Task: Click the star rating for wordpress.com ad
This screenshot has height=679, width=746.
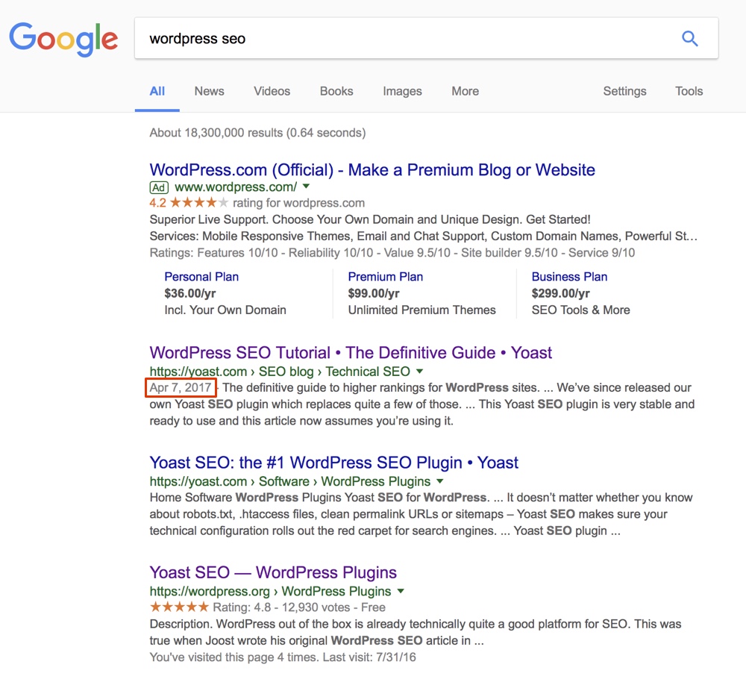Action: coord(199,203)
